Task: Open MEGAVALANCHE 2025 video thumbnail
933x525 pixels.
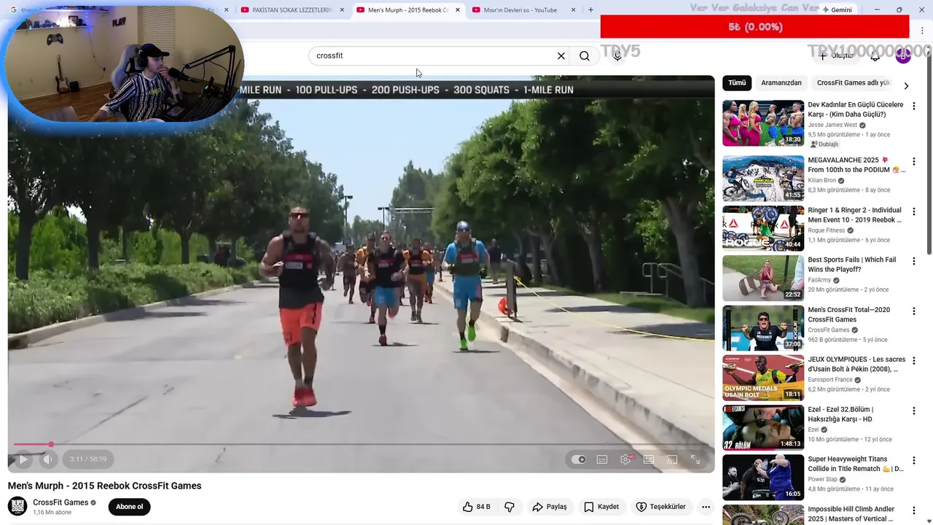Action: [x=763, y=178]
